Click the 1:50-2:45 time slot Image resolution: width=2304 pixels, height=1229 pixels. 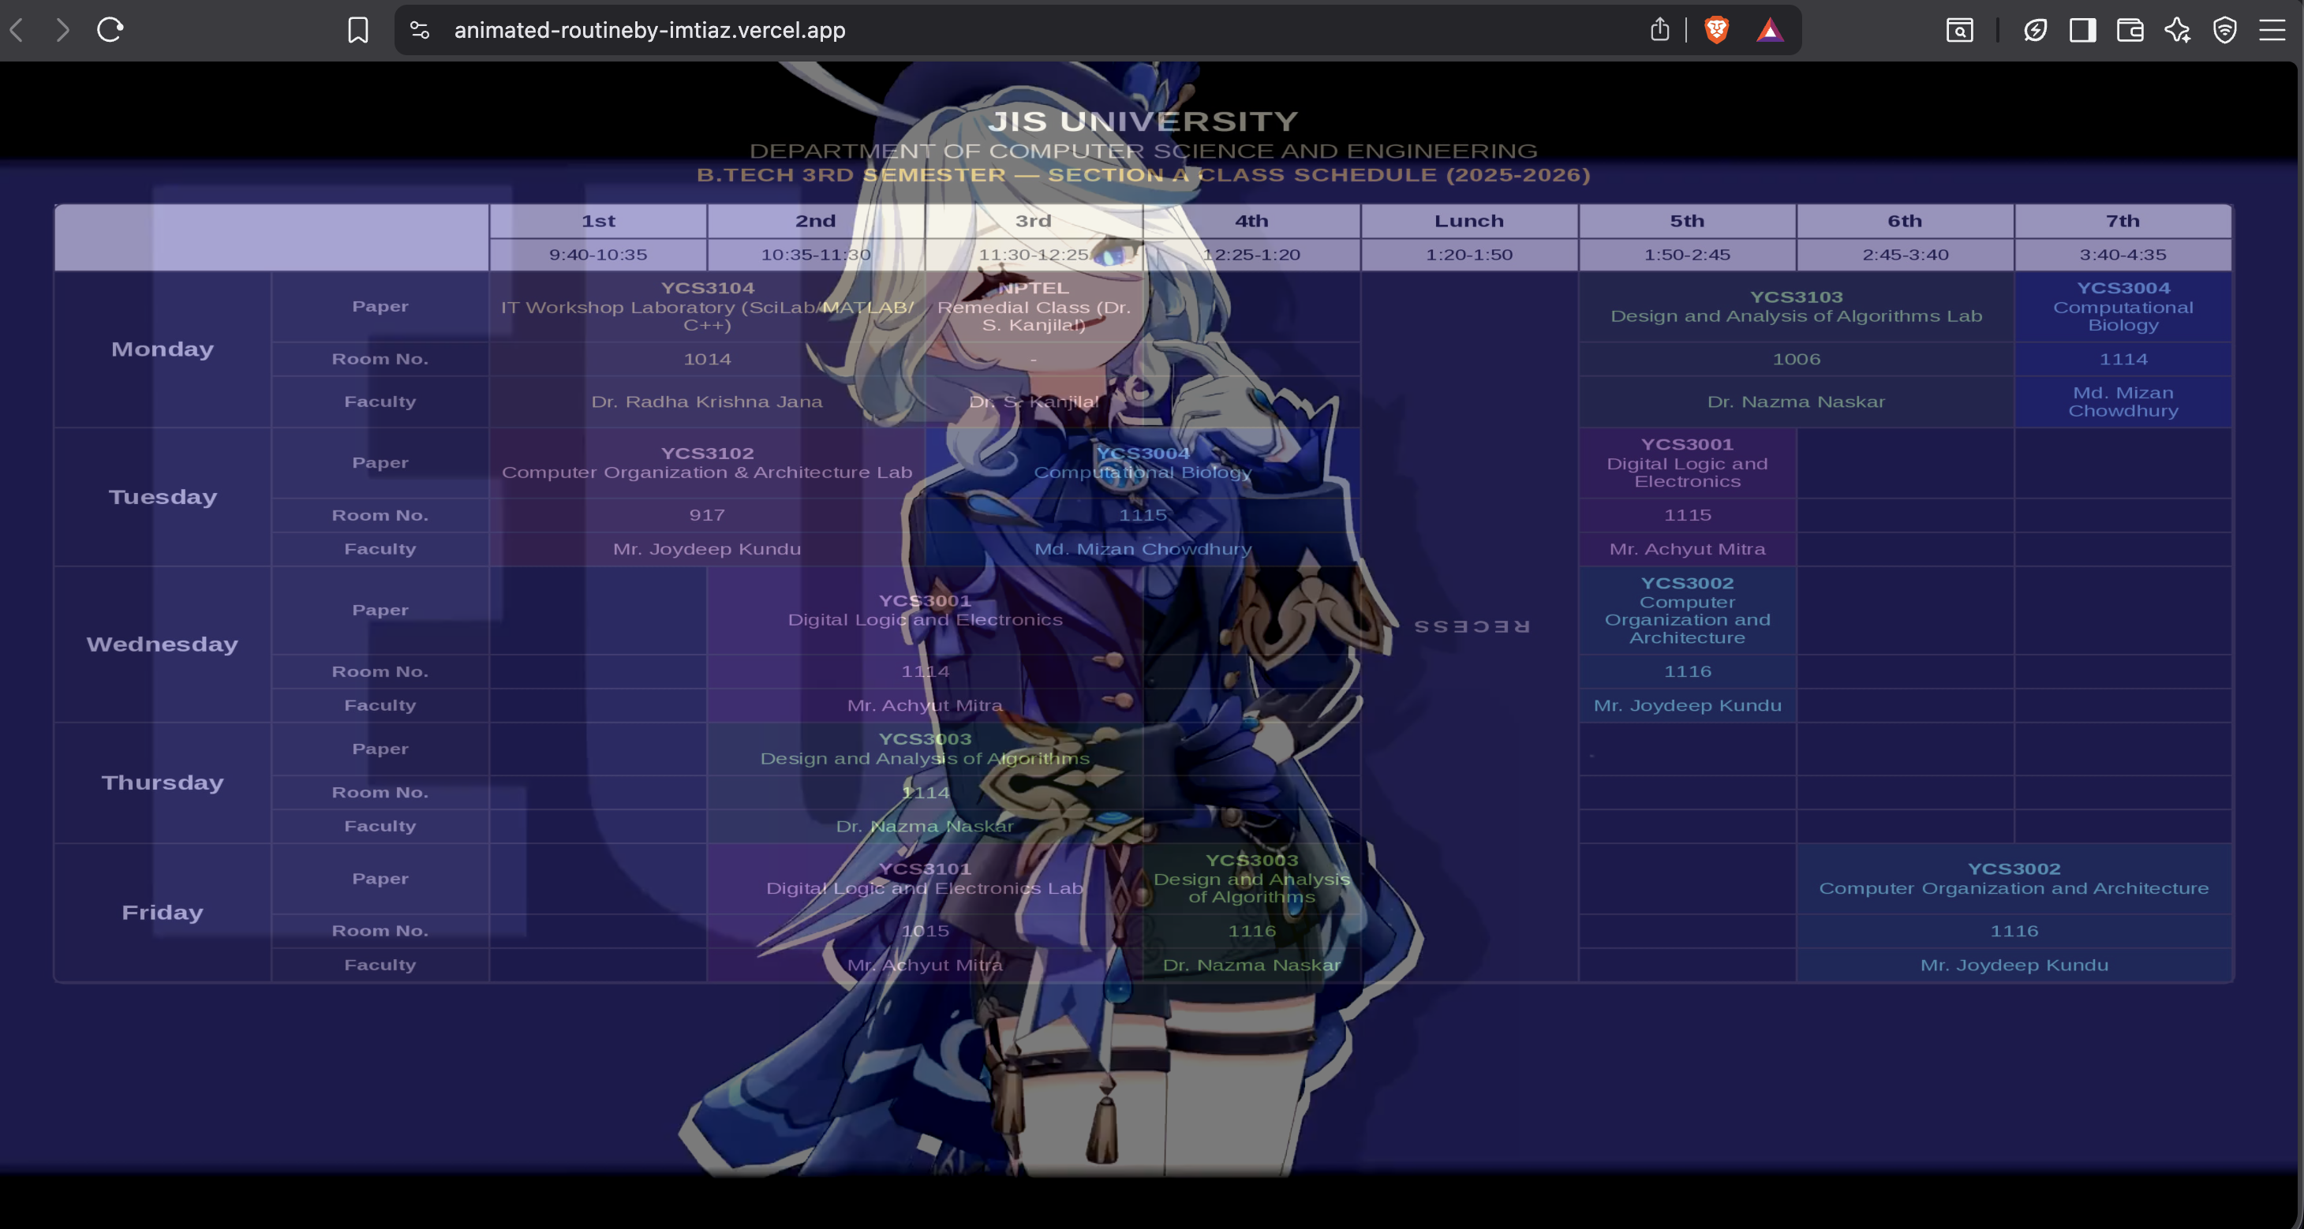[1687, 255]
